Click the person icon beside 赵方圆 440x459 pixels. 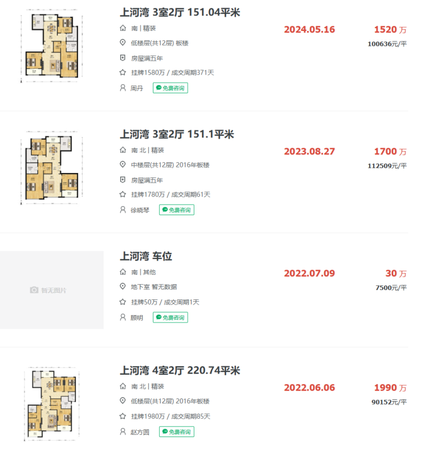pyautogui.click(x=123, y=432)
